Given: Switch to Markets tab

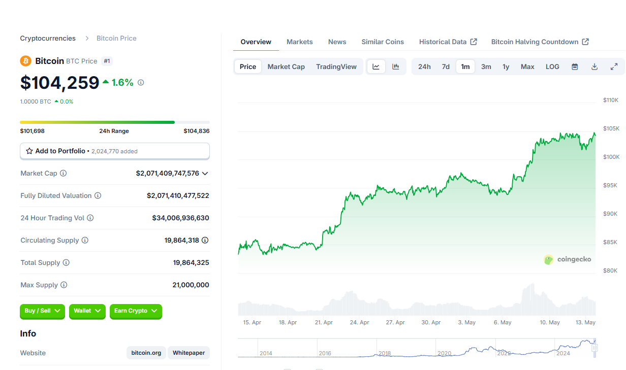Looking at the screenshot, I should point(300,42).
